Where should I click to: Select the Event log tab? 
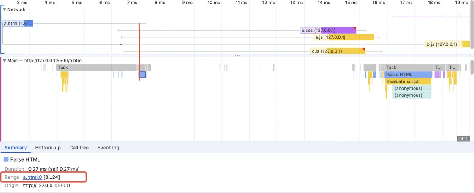(108, 148)
